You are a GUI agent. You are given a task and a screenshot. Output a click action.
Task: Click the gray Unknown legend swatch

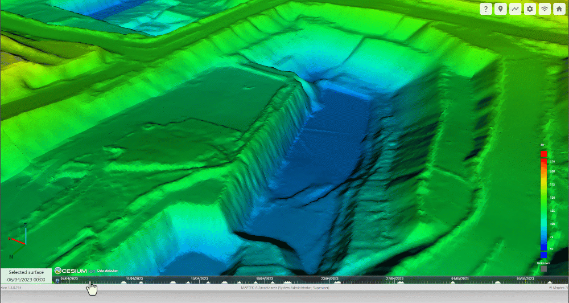pyautogui.click(x=543, y=268)
